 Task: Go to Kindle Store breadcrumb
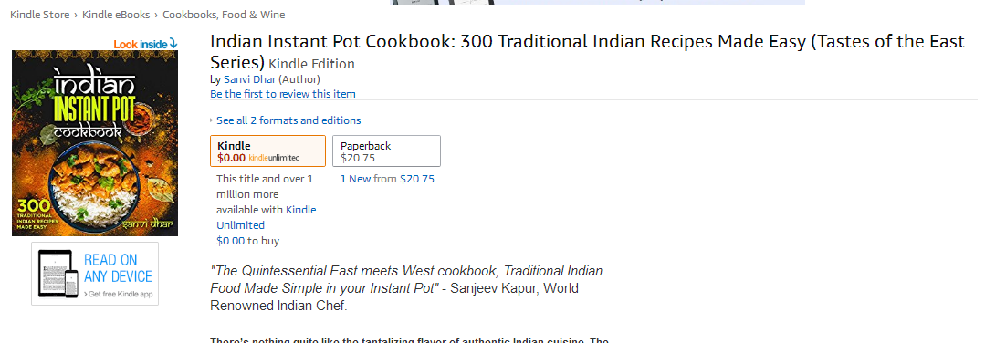[x=39, y=15]
